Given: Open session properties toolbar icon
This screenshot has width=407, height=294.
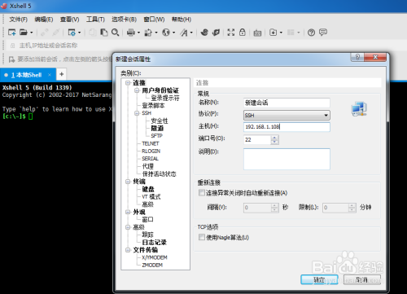Looking at the screenshot, I should click(72, 33).
